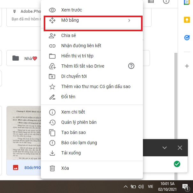
Task: Open the Windows notification center icon
Action: point(185,187)
